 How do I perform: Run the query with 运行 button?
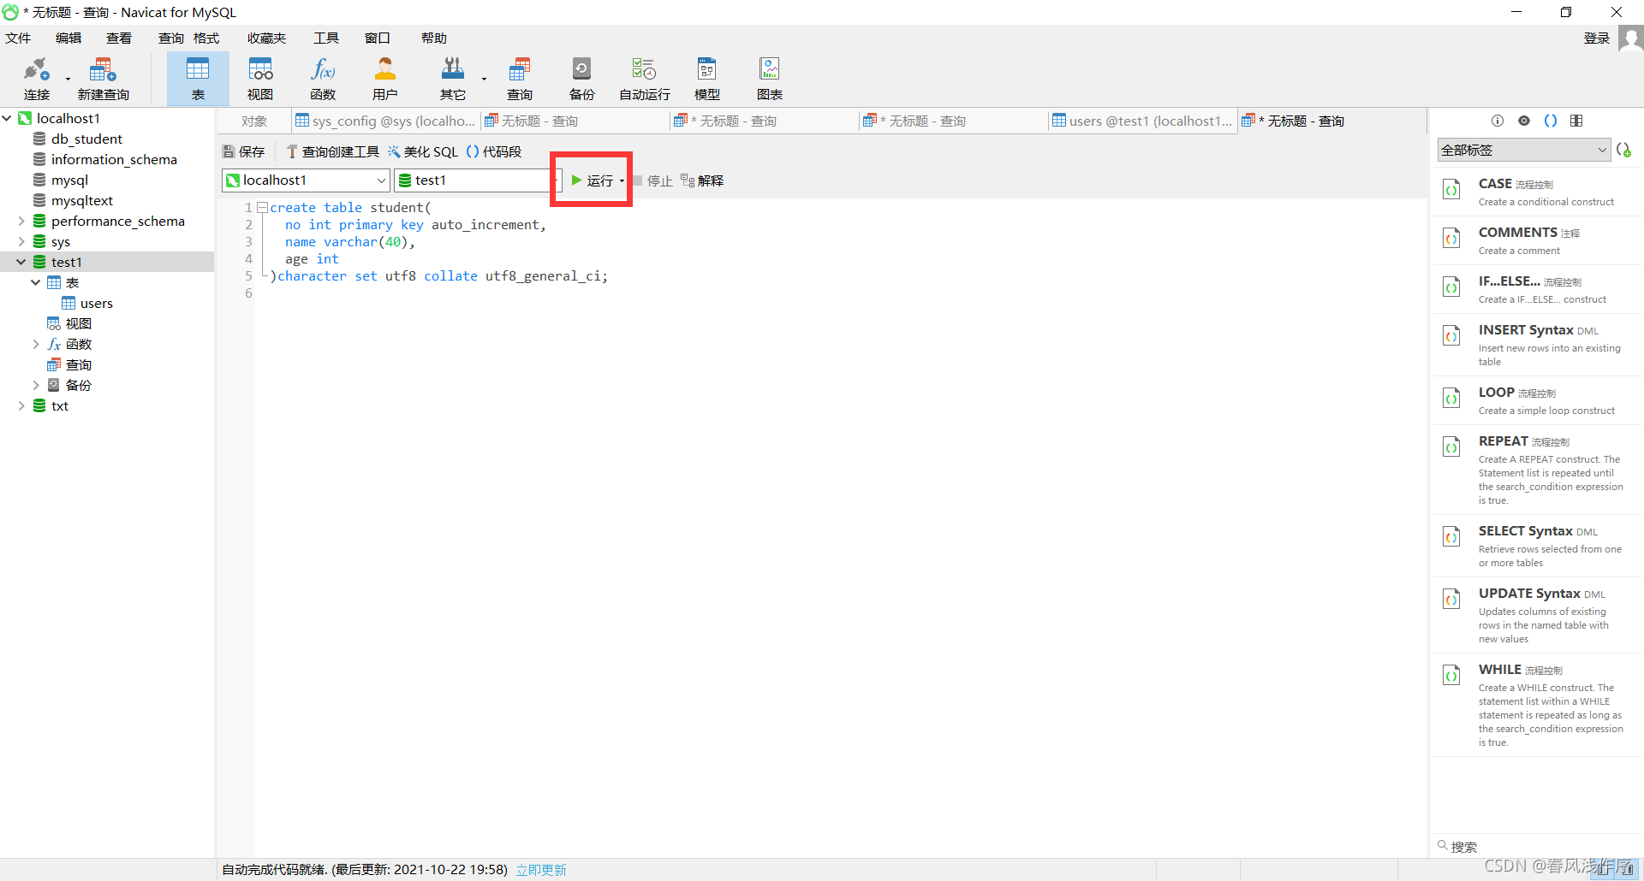coord(593,180)
